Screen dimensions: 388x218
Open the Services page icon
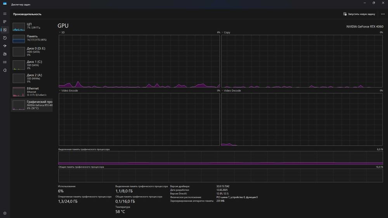[5, 70]
